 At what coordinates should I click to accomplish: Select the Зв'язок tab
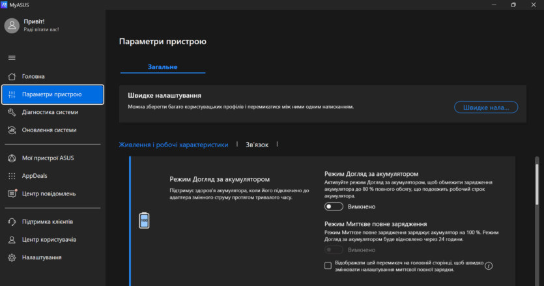[257, 145]
